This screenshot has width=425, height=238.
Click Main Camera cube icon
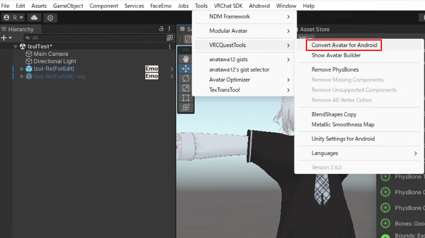(29, 54)
